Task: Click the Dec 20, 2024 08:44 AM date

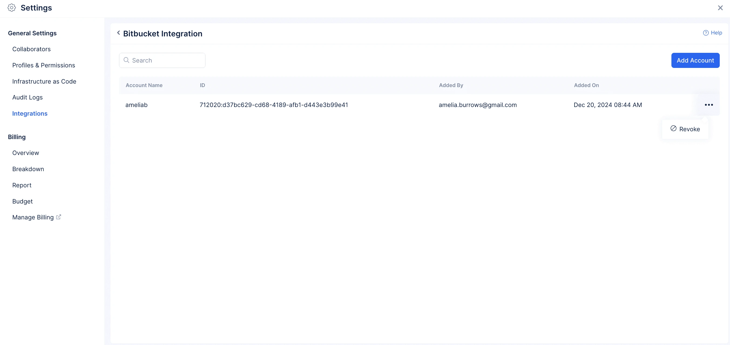Action: [x=608, y=105]
